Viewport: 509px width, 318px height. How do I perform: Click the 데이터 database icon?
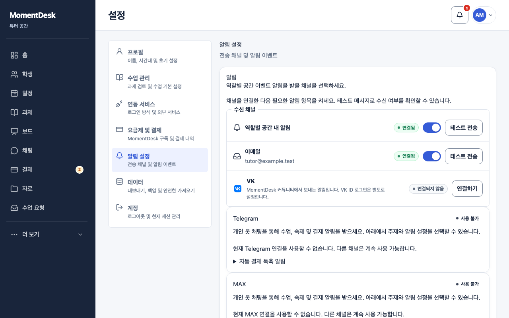(119, 182)
